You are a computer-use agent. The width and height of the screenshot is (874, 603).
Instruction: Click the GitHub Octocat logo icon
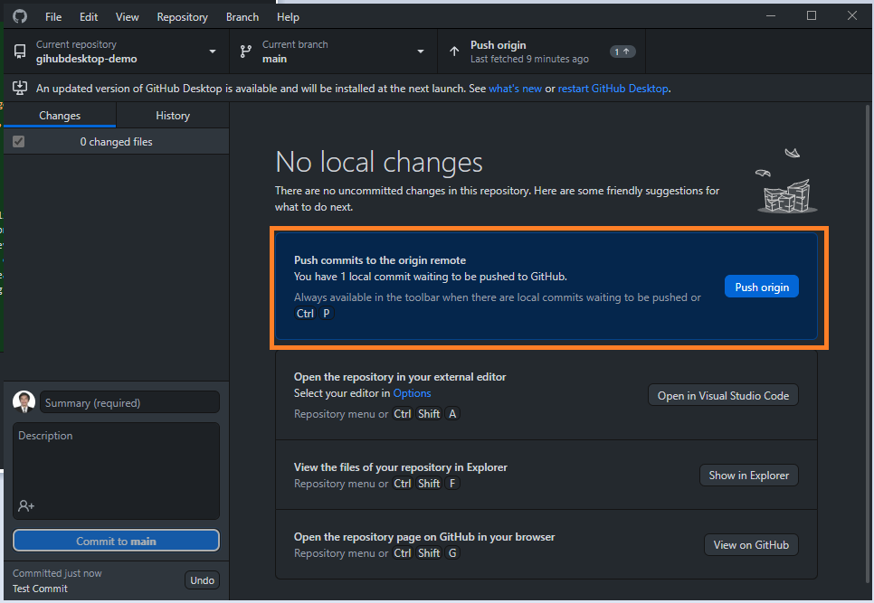click(x=20, y=16)
